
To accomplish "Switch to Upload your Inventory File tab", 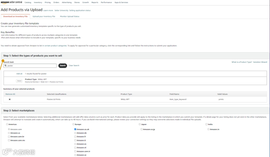I will click(x=44, y=16).
